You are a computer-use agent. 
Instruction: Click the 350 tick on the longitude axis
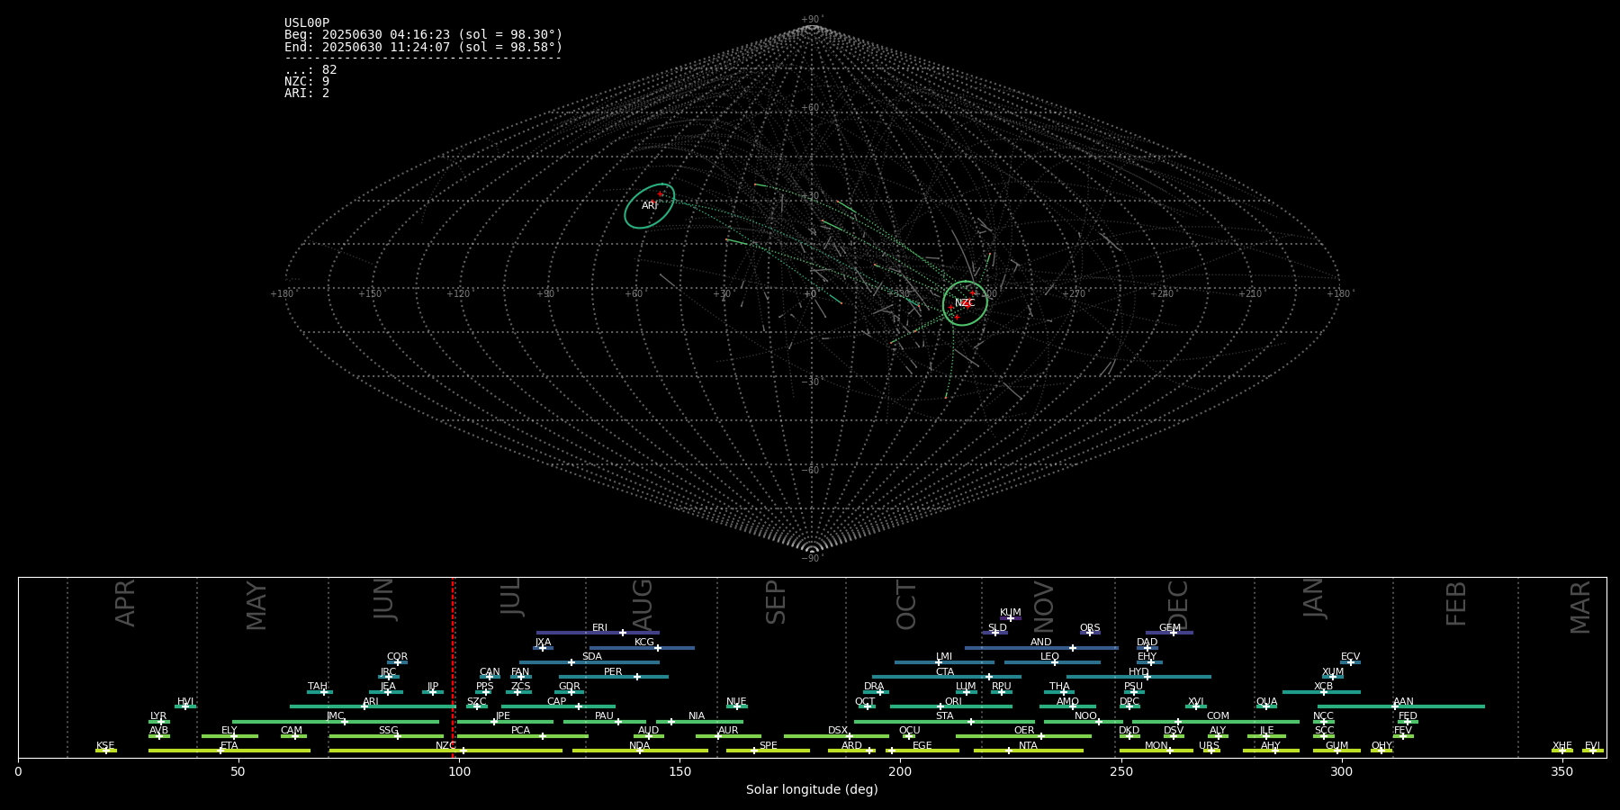point(1561,771)
